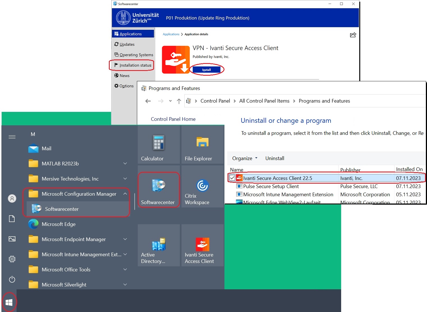Viewport: 427px width, 312px height.
Task: Expand the Microsoft Endpoint Manager folder
Action: click(x=125, y=239)
